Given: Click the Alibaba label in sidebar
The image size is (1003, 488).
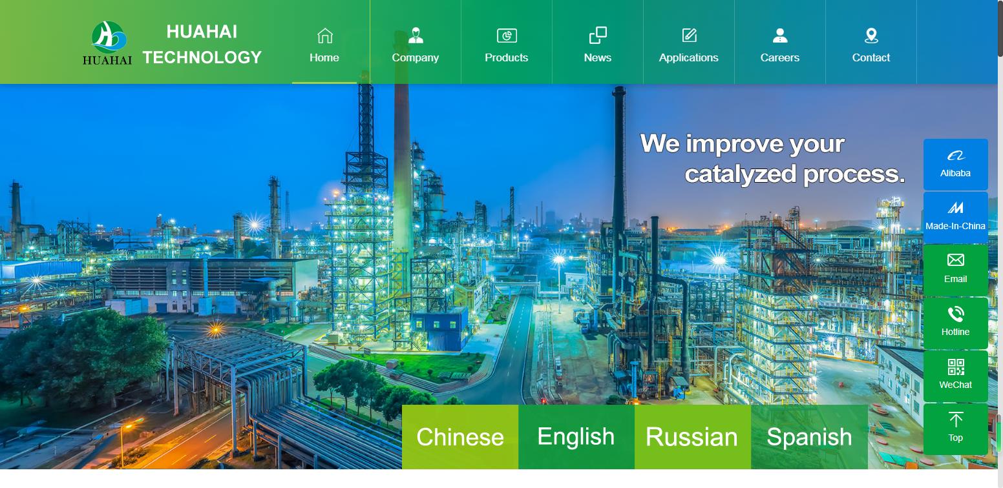Looking at the screenshot, I should tap(956, 173).
